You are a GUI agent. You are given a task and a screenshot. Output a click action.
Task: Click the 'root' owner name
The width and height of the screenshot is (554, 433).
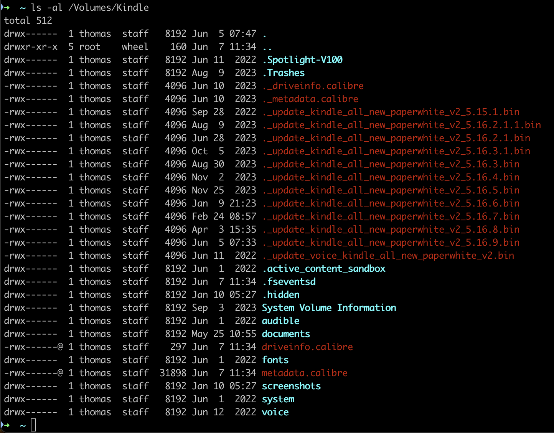[90, 47]
